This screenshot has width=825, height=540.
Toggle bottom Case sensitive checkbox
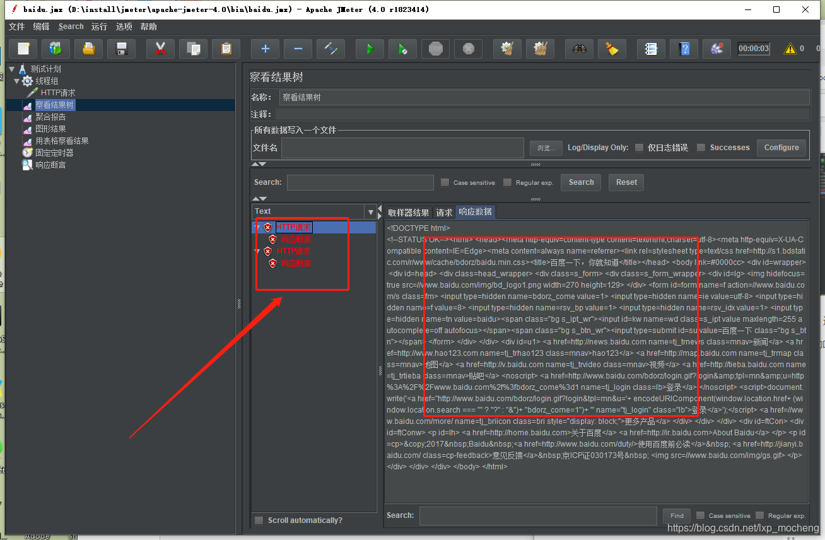pyautogui.click(x=700, y=515)
